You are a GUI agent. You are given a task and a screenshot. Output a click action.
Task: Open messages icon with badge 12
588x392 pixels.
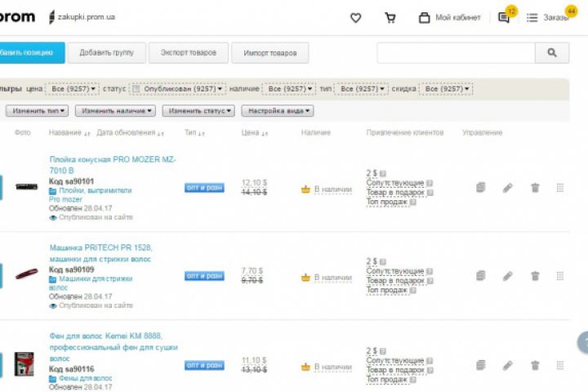[504, 18]
